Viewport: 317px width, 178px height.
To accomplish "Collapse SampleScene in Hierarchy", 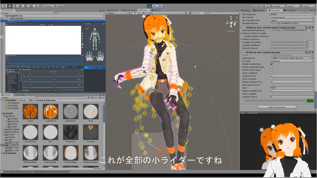I will 4,16.
